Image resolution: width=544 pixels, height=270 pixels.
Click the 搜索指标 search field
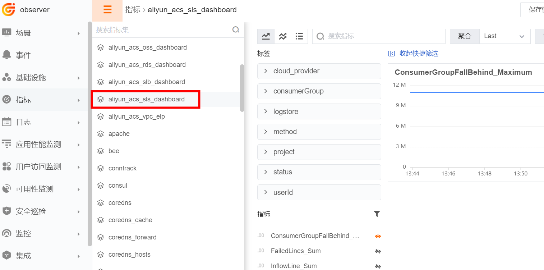tap(379, 36)
